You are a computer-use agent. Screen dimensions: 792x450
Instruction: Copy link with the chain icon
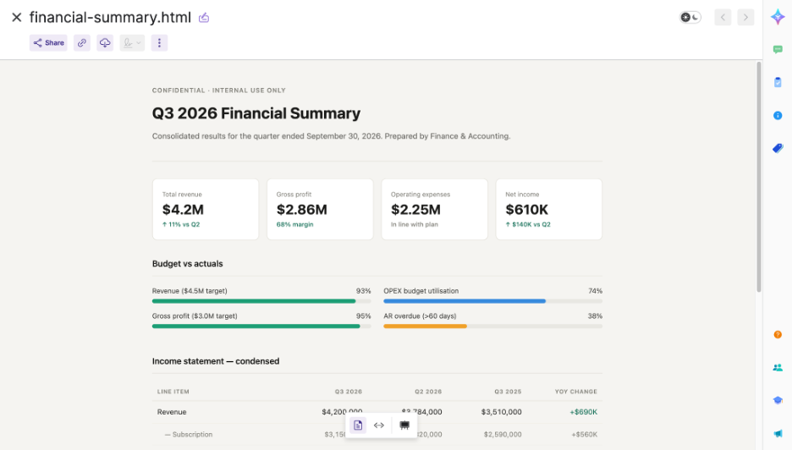[x=82, y=43]
